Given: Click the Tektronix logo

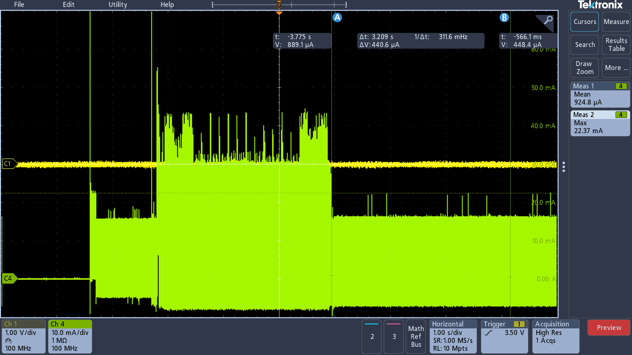Looking at the screenshot, I should pyautogui.click(x=600, y=5).
